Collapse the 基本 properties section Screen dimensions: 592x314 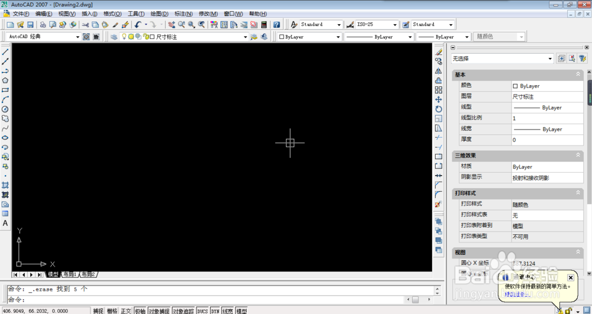578,75
